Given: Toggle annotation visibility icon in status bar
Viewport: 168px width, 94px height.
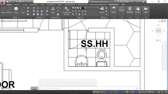Looking at the screenshot, I should pyautogui.click(x=136, y=92).
